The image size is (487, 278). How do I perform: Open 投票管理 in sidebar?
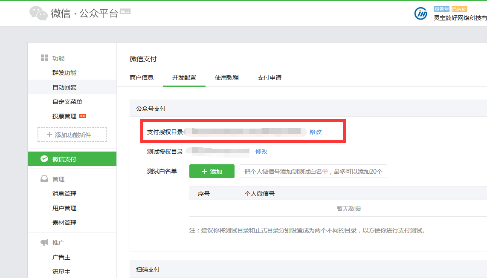click(x=64, y=116)
